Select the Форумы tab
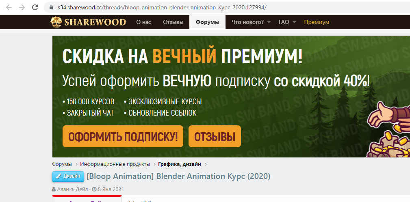 207,22
